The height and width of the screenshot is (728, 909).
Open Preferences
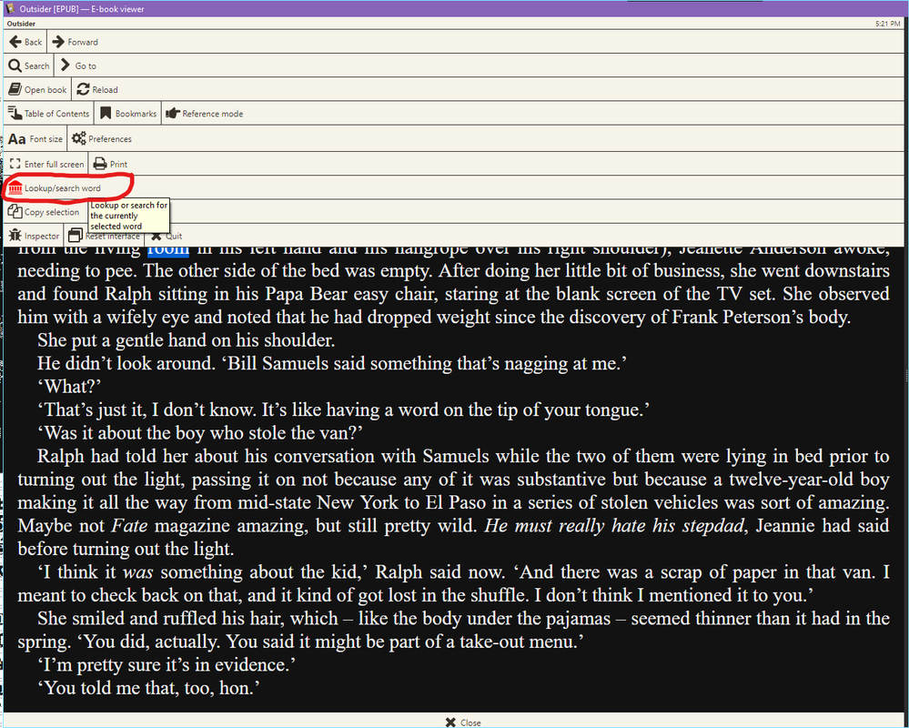[x=101, y=138]
